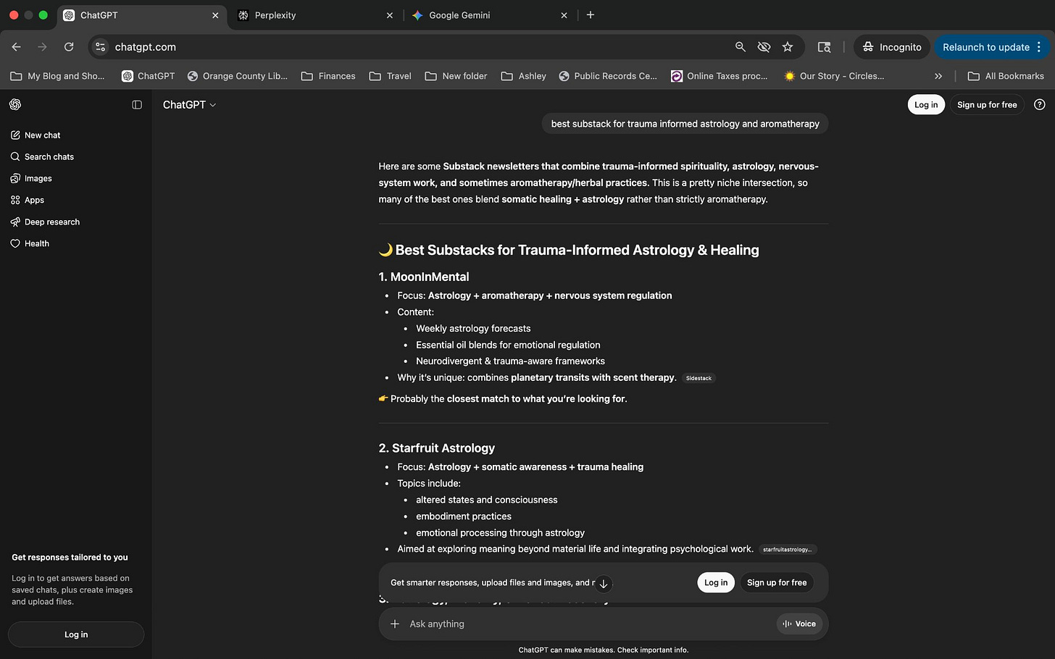Viewport: 1055px width, 659px height.
Task: Click the crossed-eye tracking protection icon
Action: click(764, 47)
